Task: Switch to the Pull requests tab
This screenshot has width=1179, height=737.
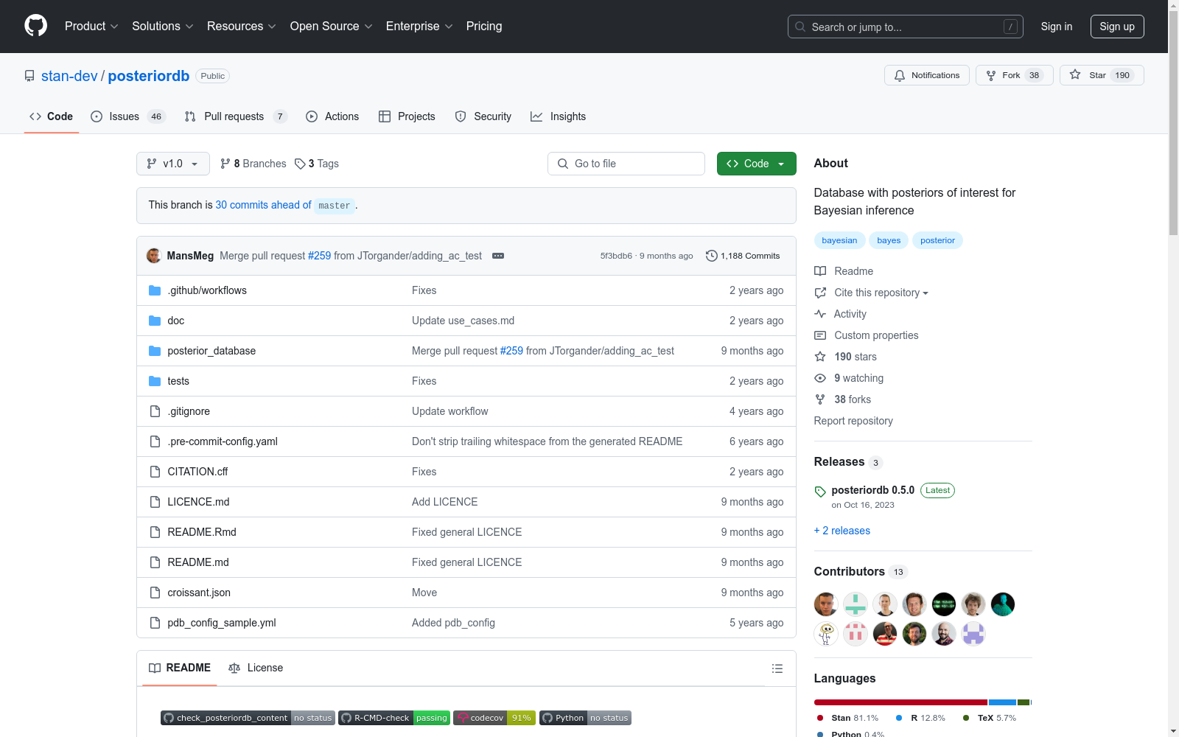Action: pos(236,116)
